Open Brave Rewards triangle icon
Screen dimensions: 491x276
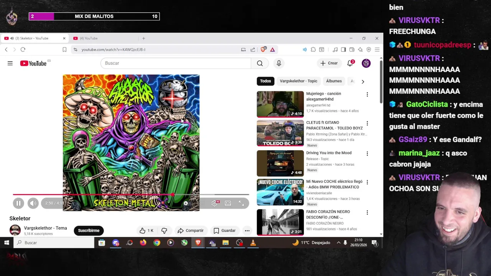point(272,49)
